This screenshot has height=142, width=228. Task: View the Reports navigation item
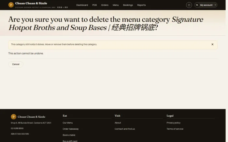(x=141, y=5)
